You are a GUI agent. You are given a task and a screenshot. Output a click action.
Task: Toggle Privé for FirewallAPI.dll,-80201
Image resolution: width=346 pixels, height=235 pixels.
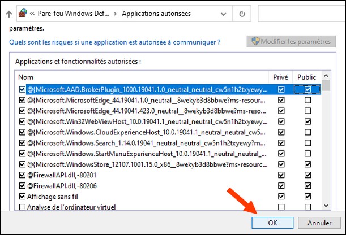coord(281,175)
